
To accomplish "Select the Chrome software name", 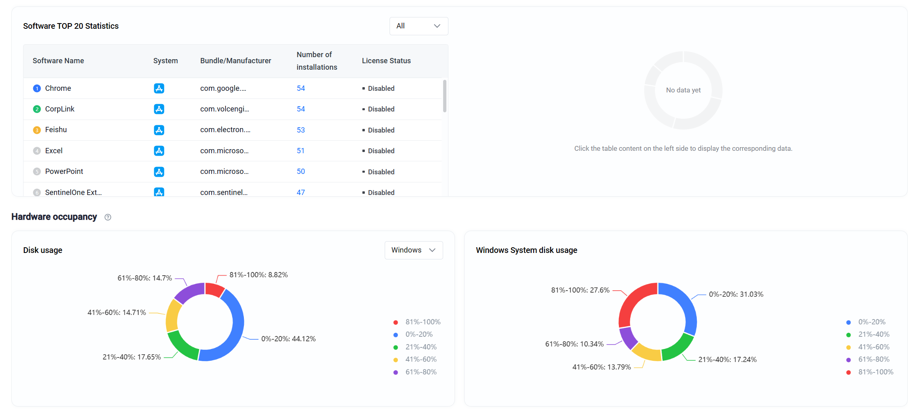I will tap(58, 88).
